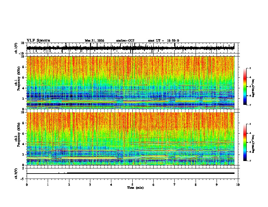This screenshot has height=207, width=268.
Task: Click the "ch.3(V)" axis label
Action: pyautogui.click(x=16, y=174)
